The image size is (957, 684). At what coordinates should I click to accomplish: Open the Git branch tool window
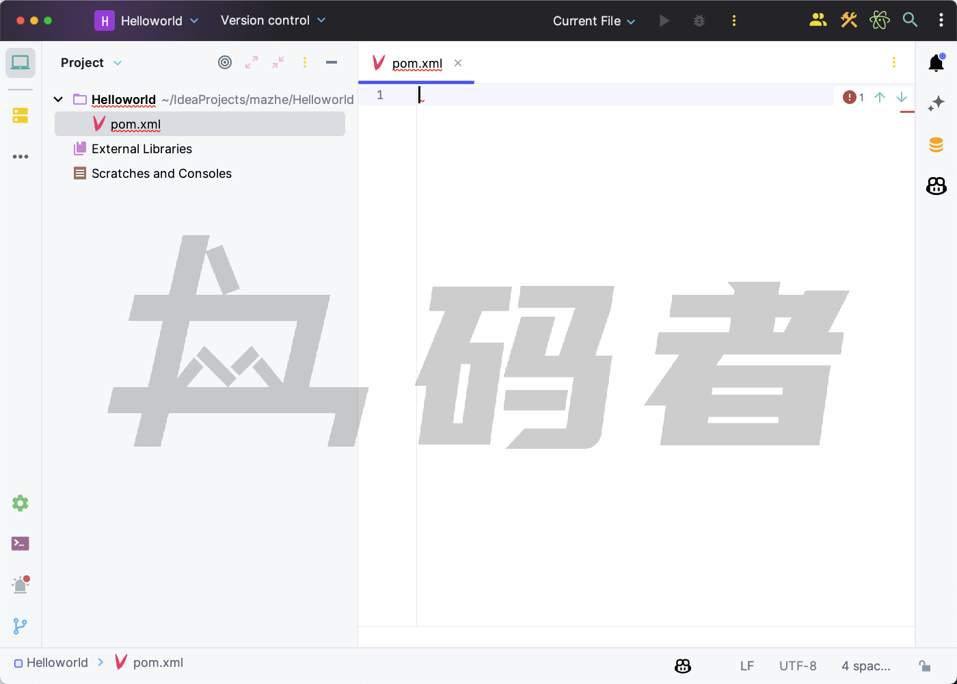click(x=21, y=626)
